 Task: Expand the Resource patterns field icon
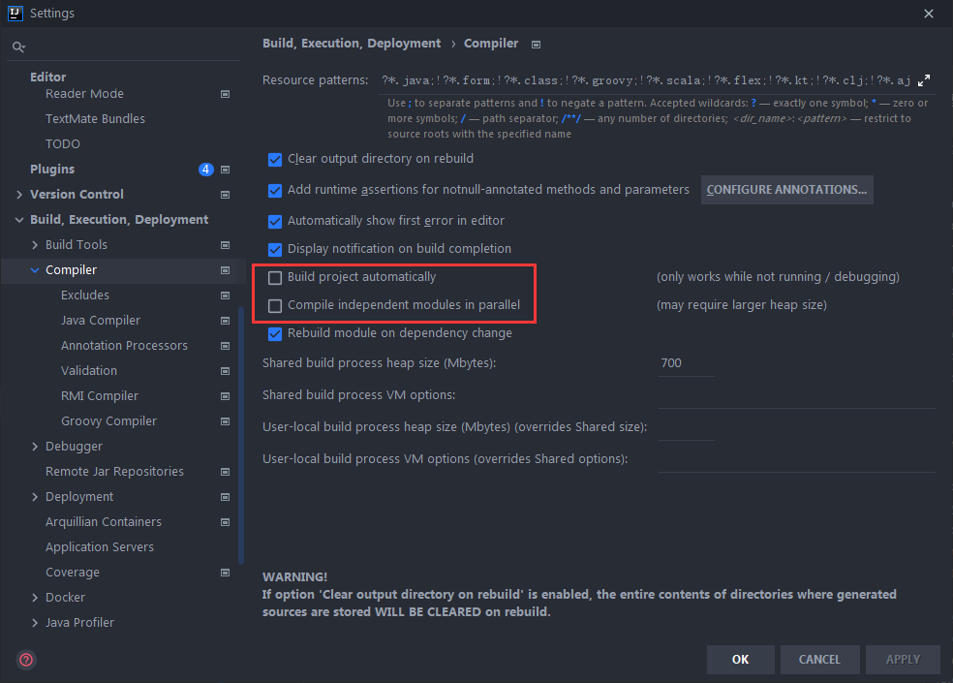[923, 80]
